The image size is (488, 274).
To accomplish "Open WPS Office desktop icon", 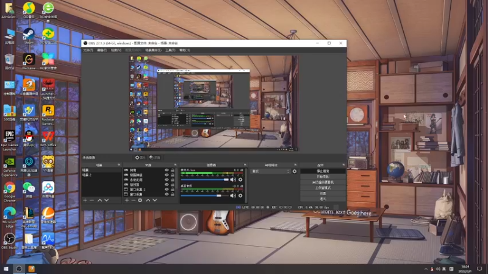I will pos(48,139).
